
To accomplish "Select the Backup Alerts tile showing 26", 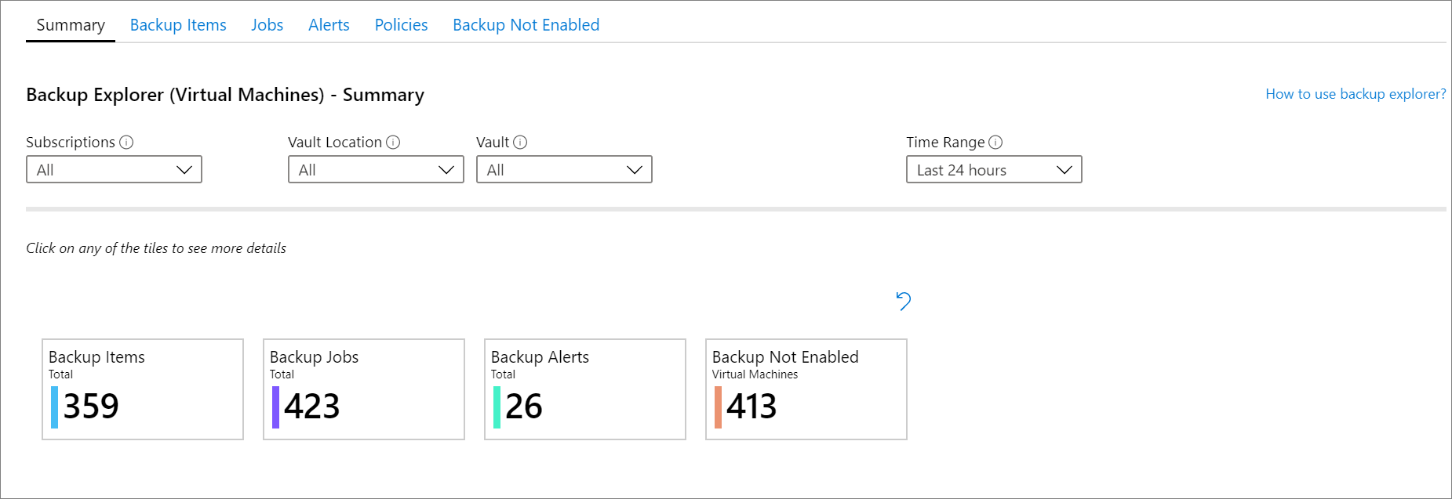I will 585,389.
